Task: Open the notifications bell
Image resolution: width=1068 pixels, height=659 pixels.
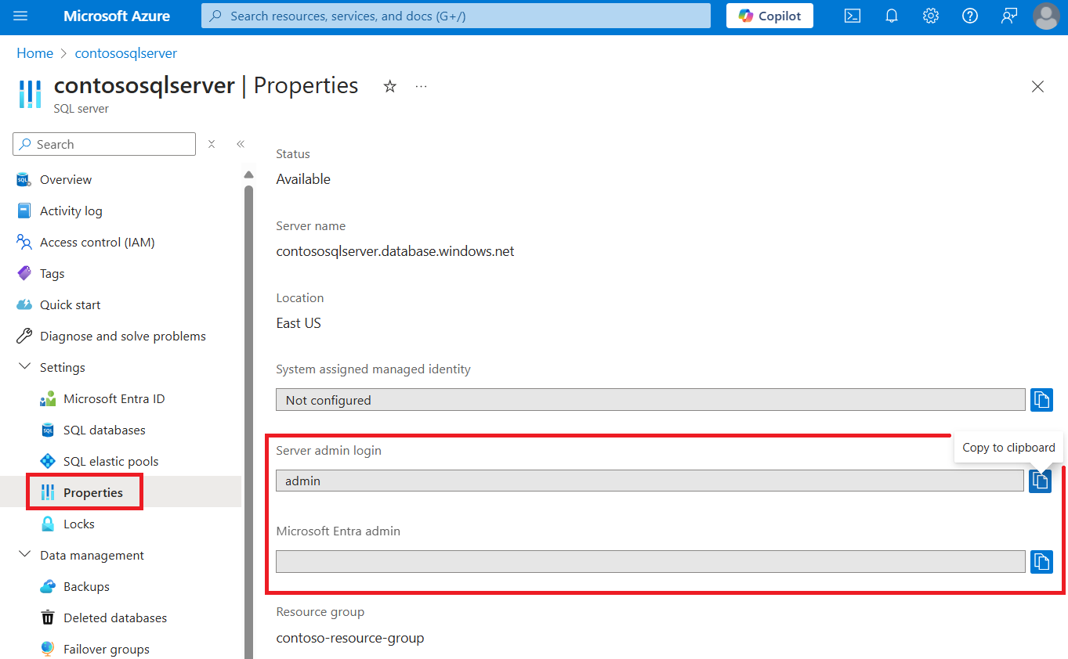Action: (891, 16)
